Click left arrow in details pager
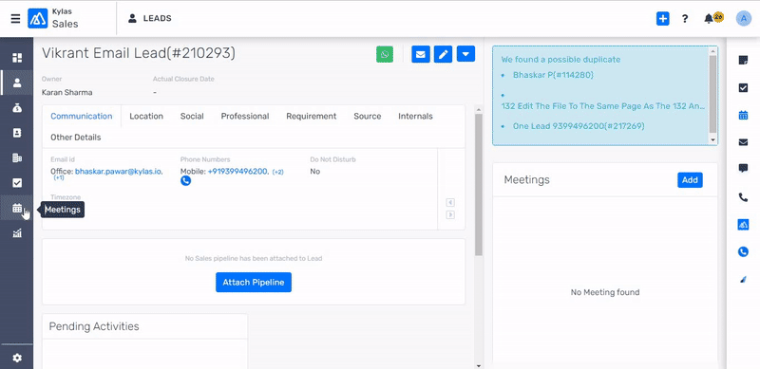 click(450, 203)
